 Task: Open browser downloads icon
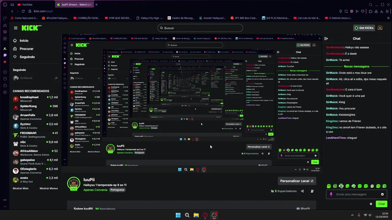click(382, 11)
